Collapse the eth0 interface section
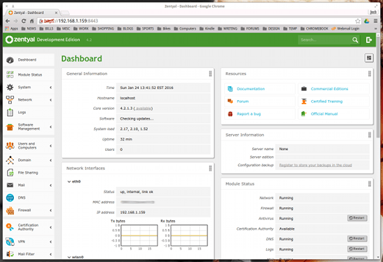The width and height of the screenshot is (383, 262). pos(74,181)
